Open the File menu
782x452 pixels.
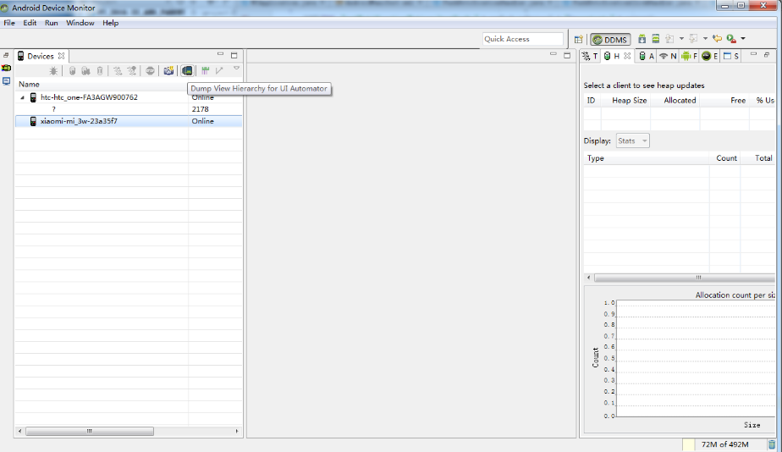click(9, 23)
